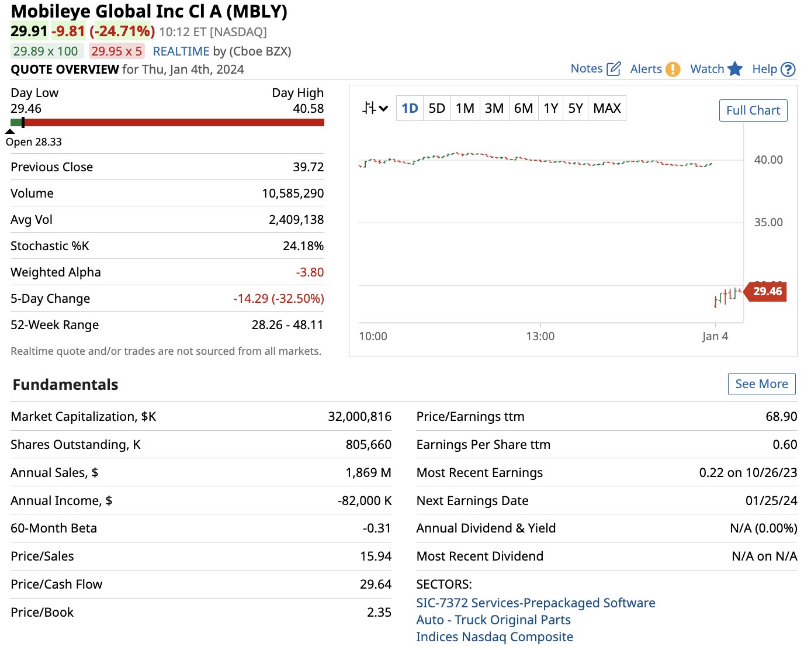Image resolution: width=811 pixels, height=650 pixels.
Task: Click Shares Outstanding value 805,660
Action: (368, 445)
